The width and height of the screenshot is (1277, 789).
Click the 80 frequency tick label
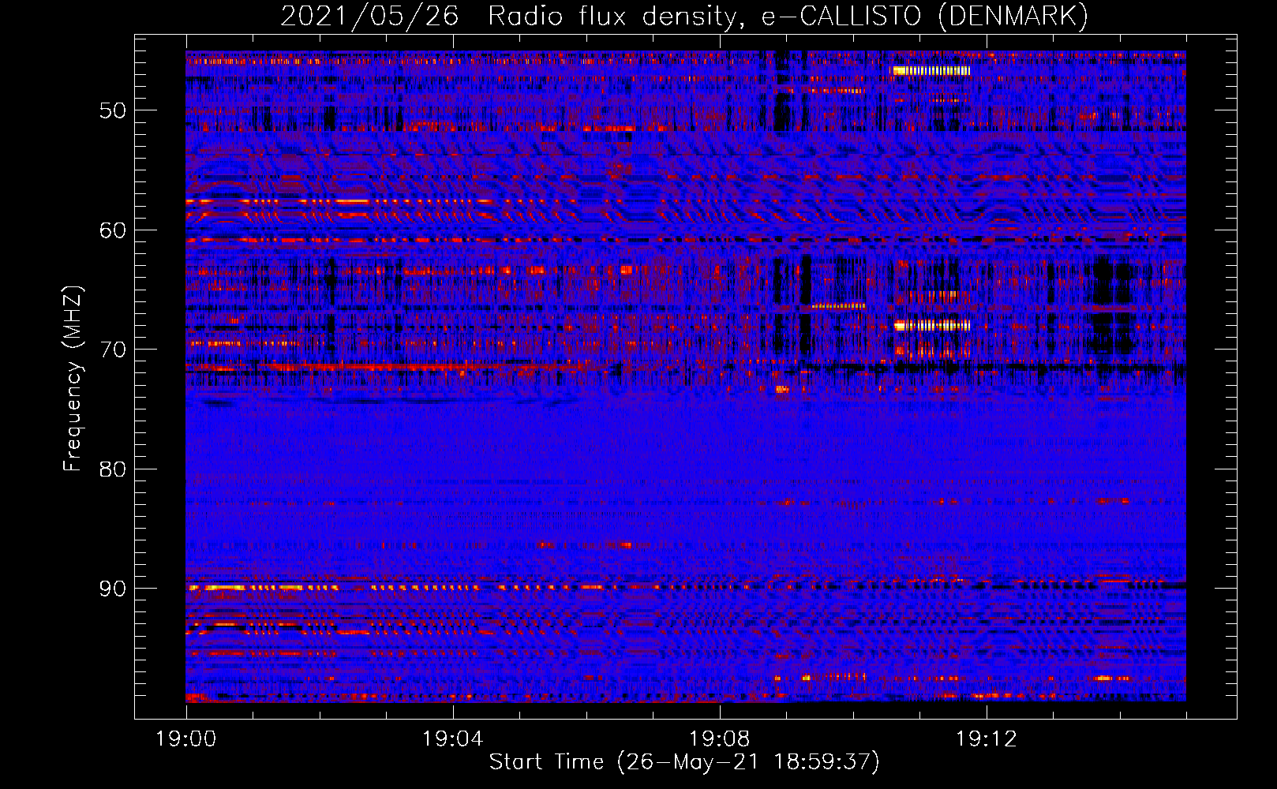[113, 469]
